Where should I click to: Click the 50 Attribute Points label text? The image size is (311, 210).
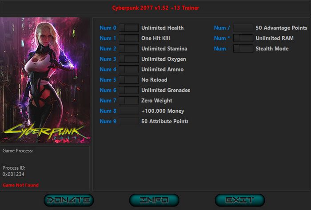click(165, 121)
